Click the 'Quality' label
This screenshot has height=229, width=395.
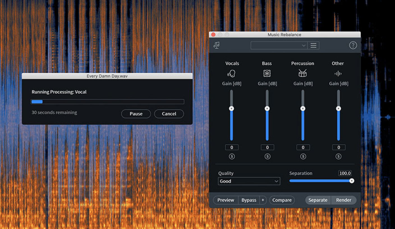tap(226, 173)
